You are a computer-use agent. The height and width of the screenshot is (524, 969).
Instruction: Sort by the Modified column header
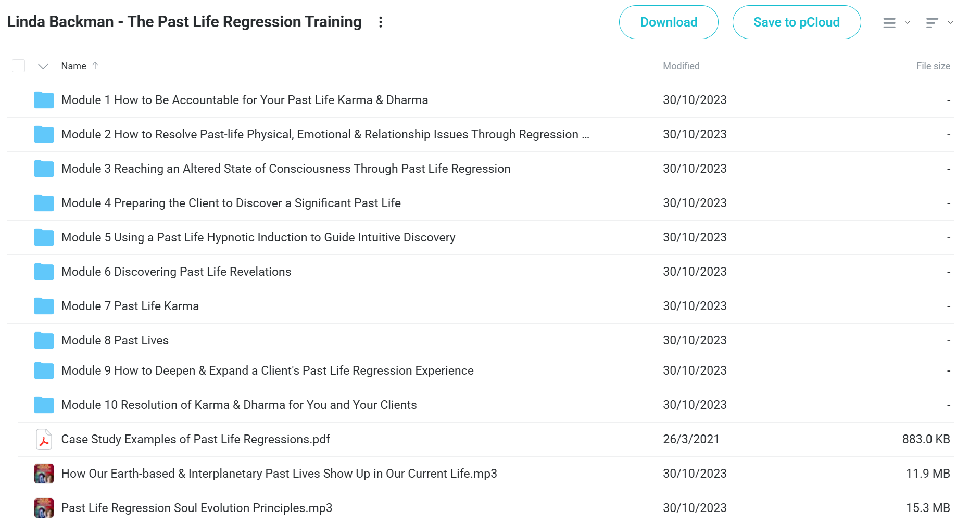coord(681,66)
